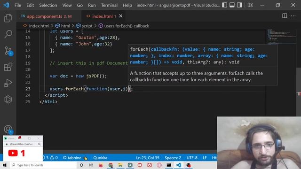Screen dimensions: 301x169
Task: Open the editor More Actions ellipsis menu
Action: click(293, 16)
